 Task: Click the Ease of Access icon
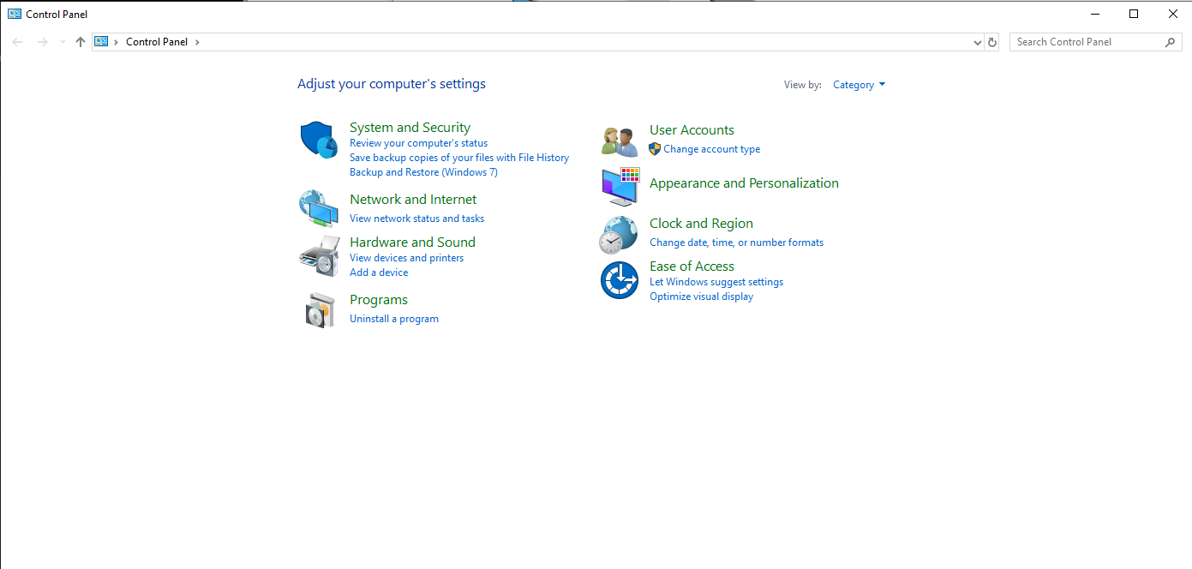pyautogui.click(x=620, y=280)
